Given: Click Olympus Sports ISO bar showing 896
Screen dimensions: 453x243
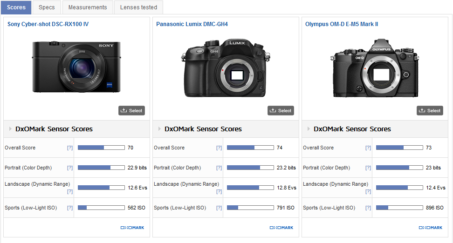Looking at the screenshot, I should (399, 208).
